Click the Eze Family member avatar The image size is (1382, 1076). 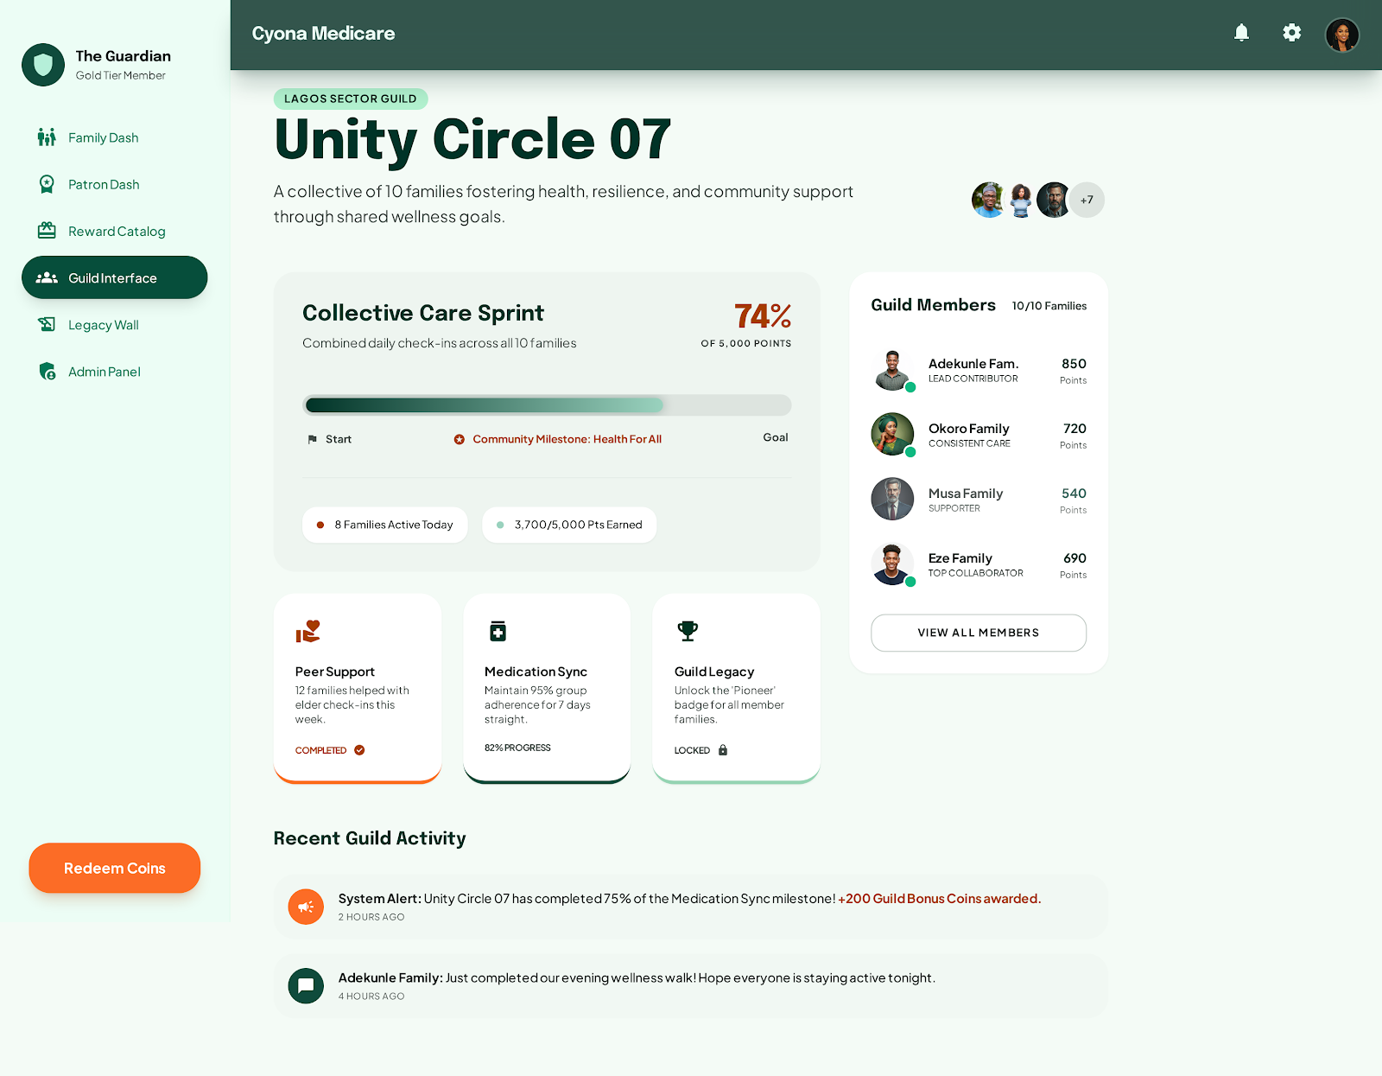pos(892,563)
